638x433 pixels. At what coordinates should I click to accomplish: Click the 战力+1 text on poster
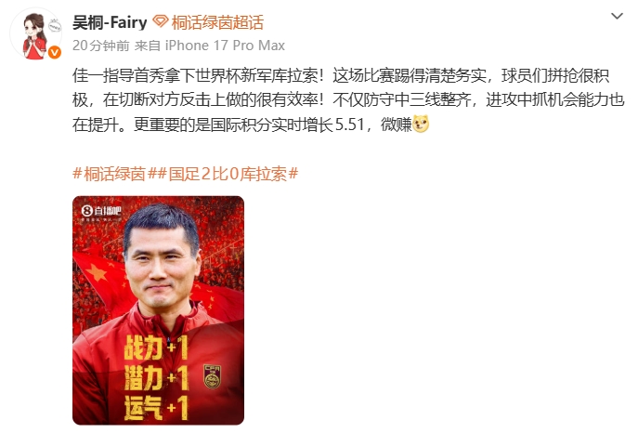click(156, 348)
